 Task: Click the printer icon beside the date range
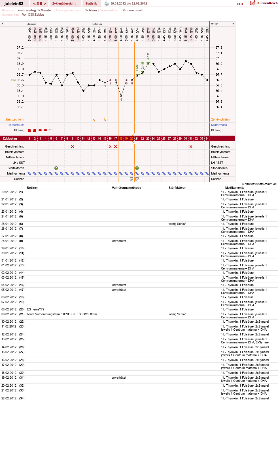point(107,3)
